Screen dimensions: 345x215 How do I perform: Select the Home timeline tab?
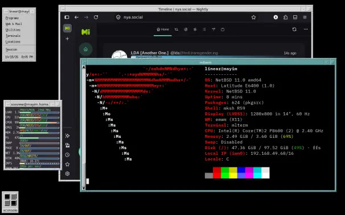[163, 29]
